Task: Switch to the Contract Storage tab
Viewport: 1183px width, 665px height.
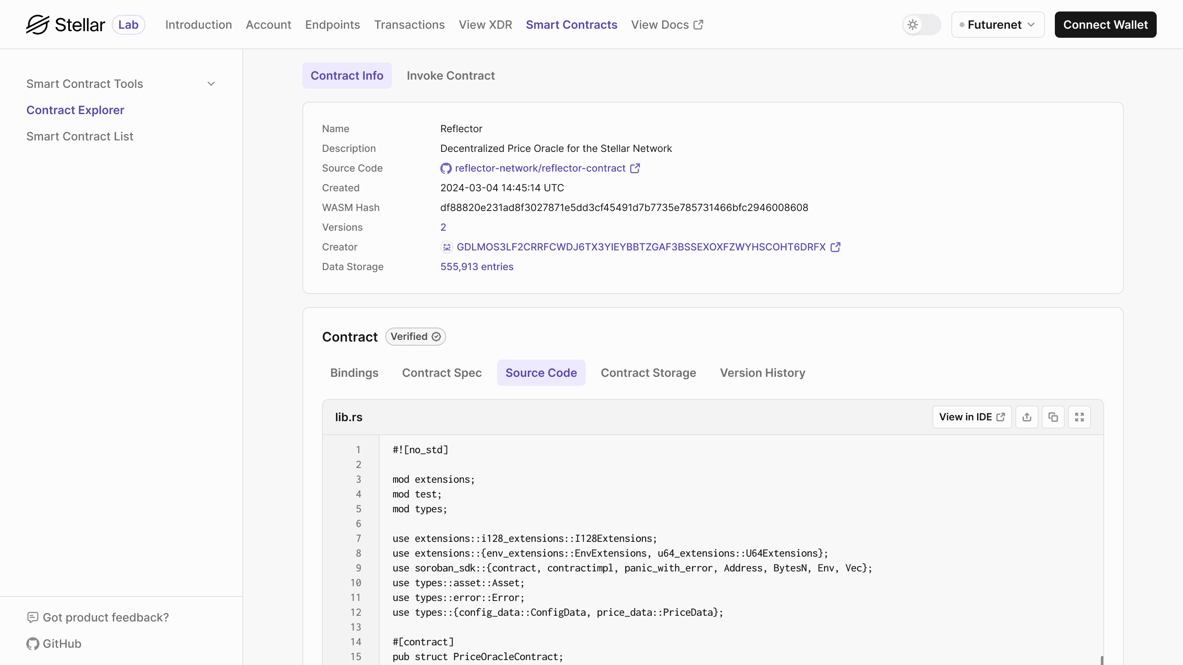Action: coord(648,373)
